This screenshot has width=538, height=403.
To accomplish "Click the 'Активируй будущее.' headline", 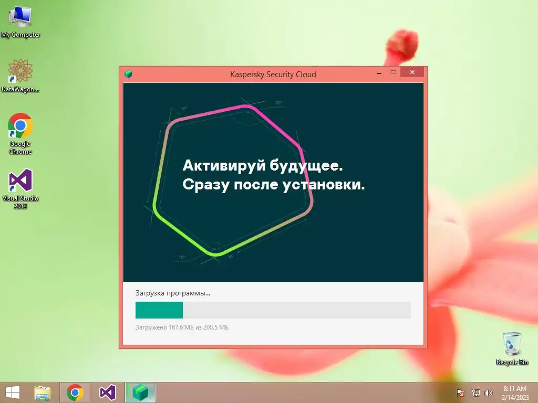I will pos(263,165).
